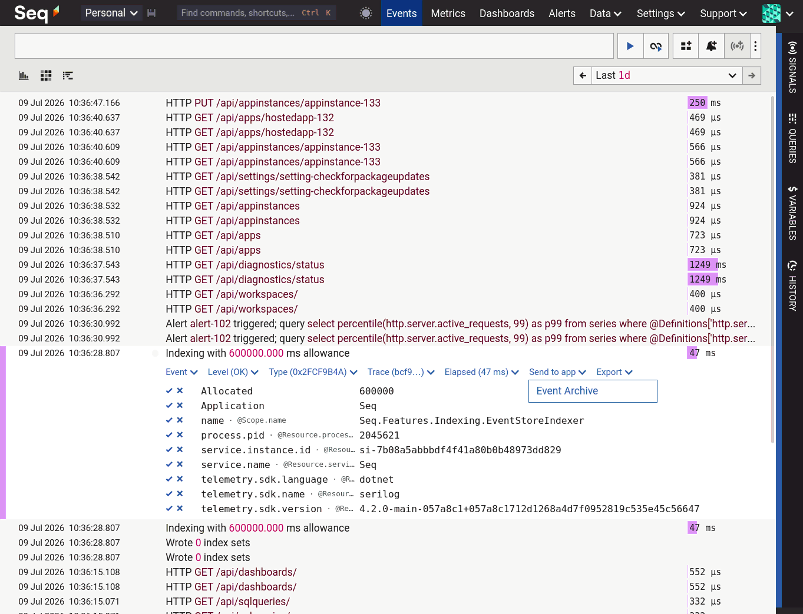Expand the Type (0x2FCF9B4A) dropdown
This screenshot has height=614, width=803.
pos(313,372)
